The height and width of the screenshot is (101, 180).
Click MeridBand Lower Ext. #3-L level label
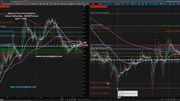100,93
